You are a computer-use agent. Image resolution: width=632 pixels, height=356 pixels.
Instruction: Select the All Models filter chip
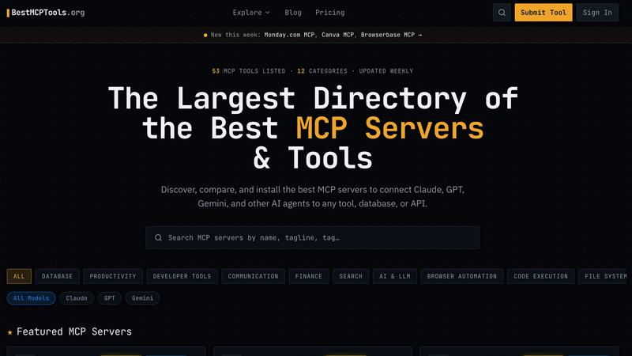(31, 298)
